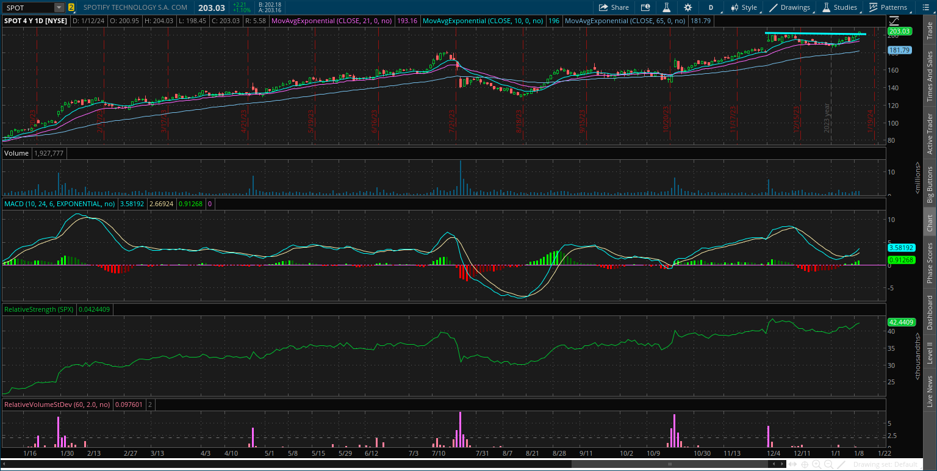Click the 2023 year marker line
This screenshot has height=471, width=937.
(831, 85)
